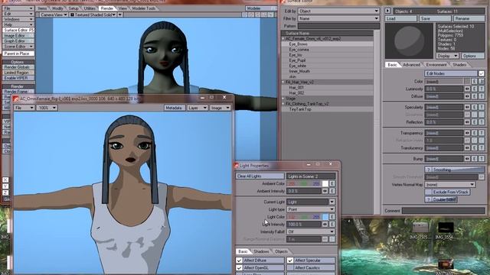Open the Shaders tab in Surface Editor

459,64
